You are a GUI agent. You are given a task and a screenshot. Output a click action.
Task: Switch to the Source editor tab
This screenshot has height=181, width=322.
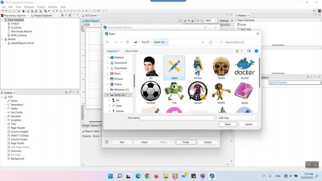[x=95, y=125]
